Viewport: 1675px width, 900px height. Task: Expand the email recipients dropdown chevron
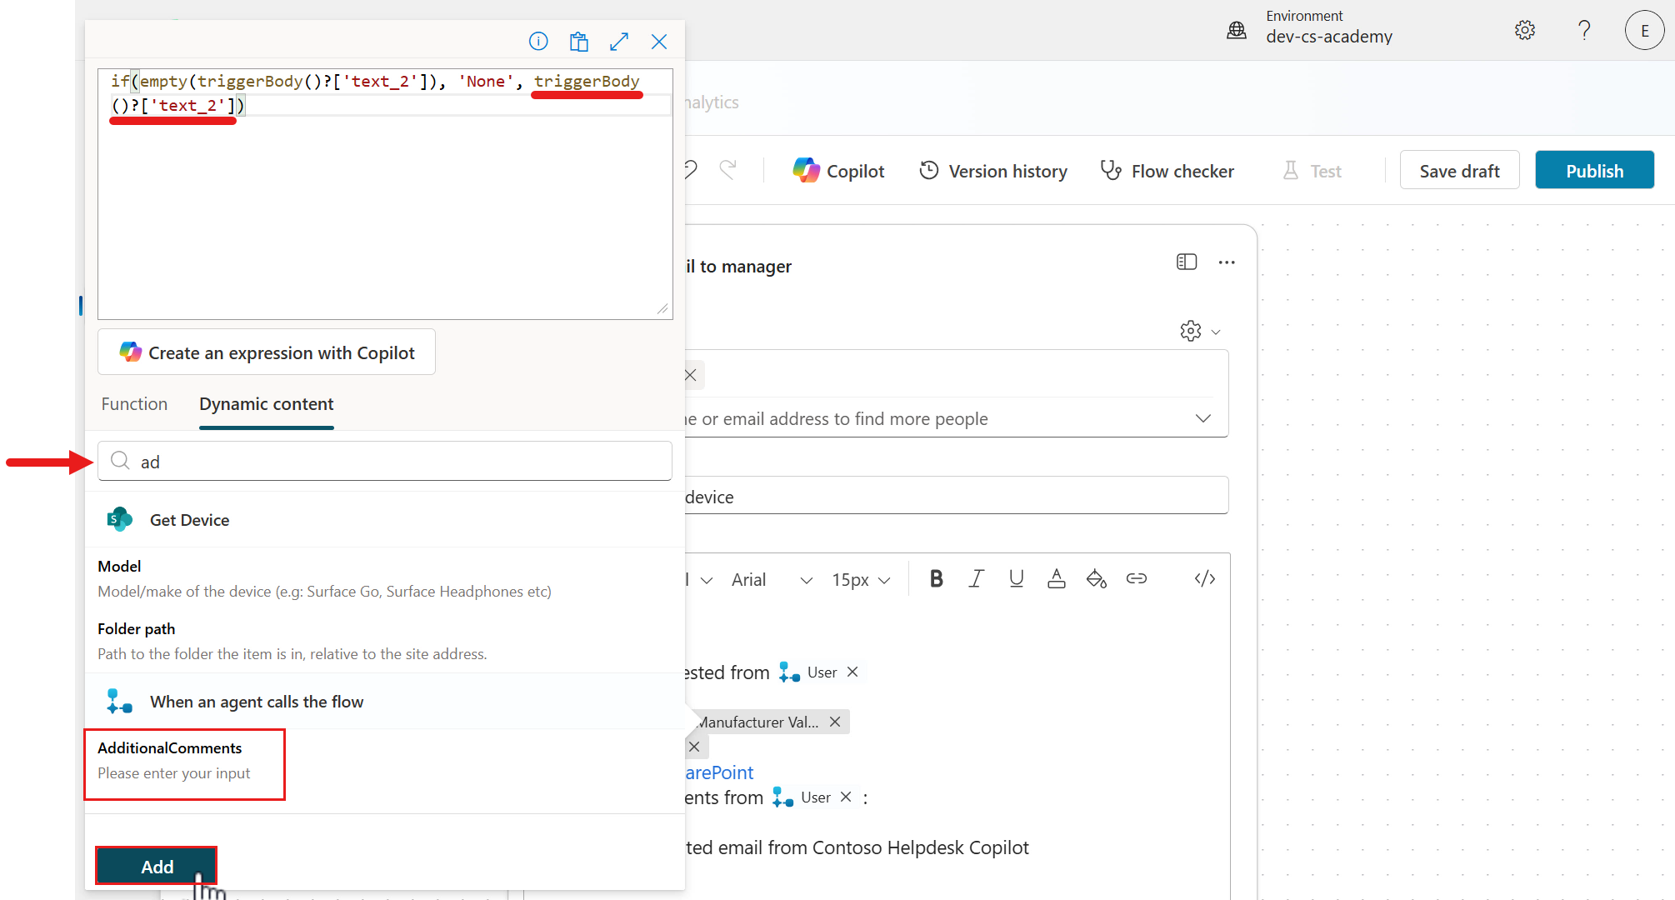tap(1202, 418)
